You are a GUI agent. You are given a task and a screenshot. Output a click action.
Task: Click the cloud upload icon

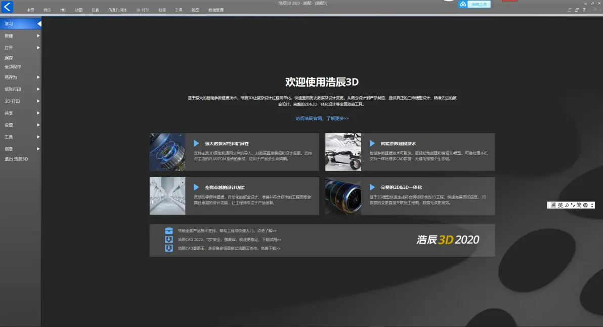(x=463, y=4)
